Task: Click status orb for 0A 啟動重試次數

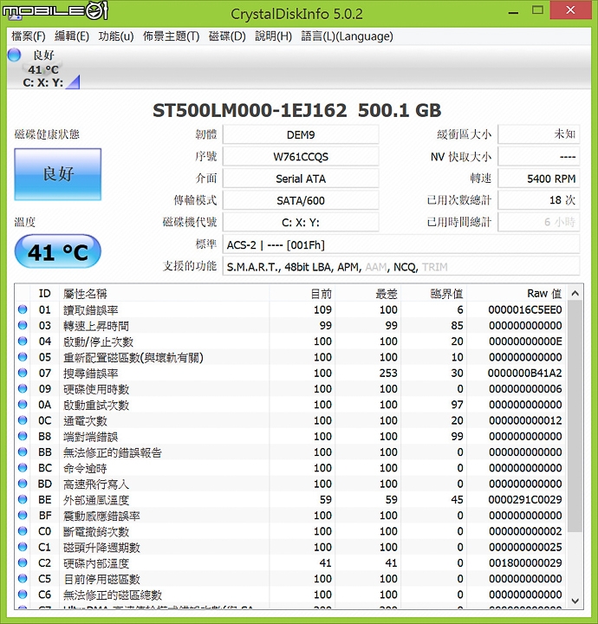Action: (23, 405)
